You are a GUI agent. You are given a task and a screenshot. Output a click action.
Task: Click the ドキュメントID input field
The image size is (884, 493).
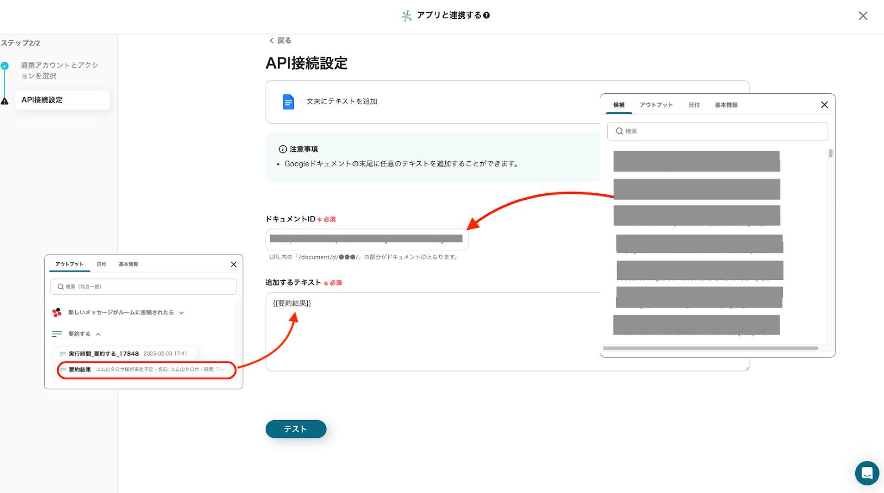(366, 240)
